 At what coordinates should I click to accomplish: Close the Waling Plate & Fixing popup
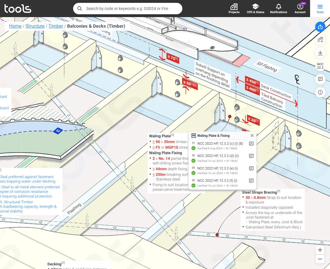click(x=252, y=136)
